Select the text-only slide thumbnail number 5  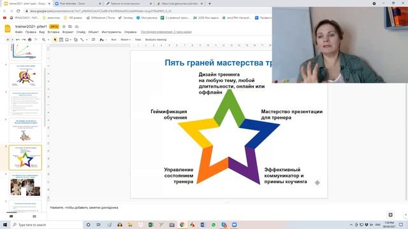point(25,103)
